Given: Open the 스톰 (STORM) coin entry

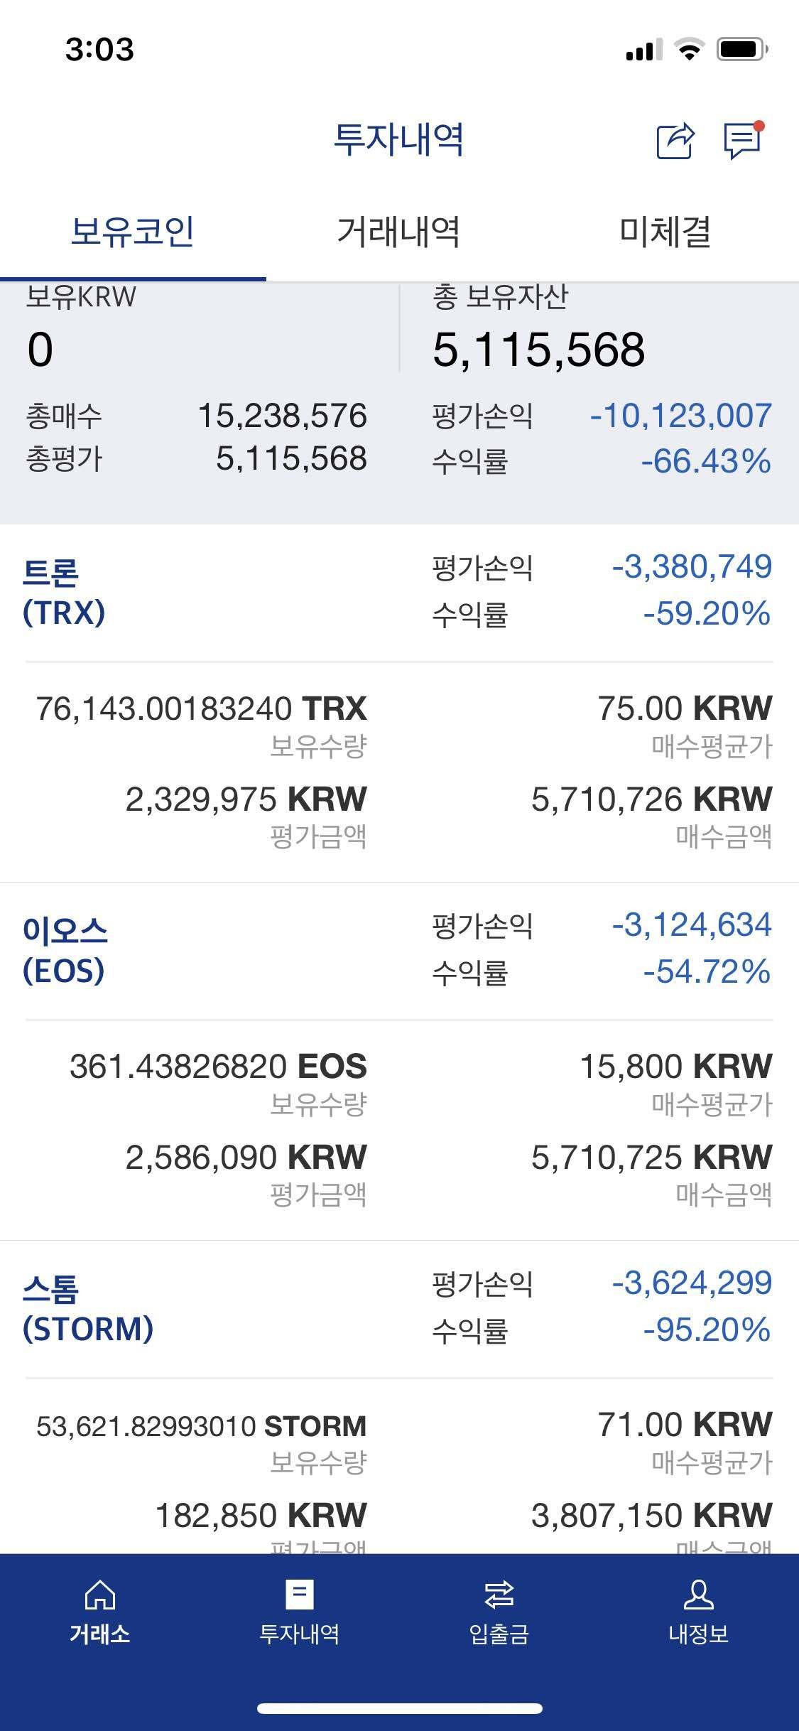Looking at the screenshot, I should tap(87, 1309).
